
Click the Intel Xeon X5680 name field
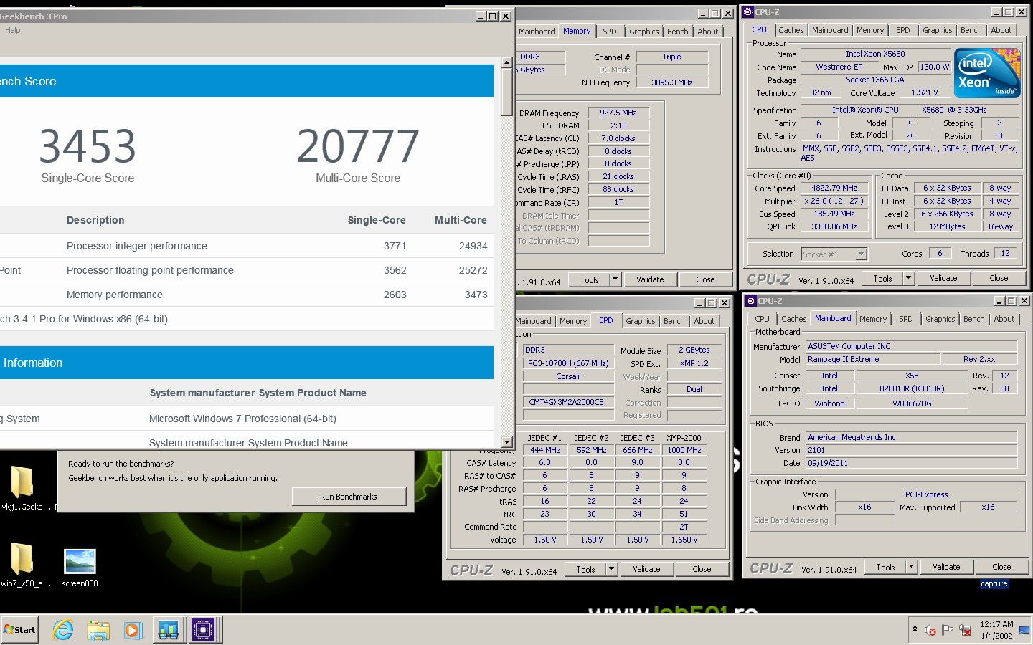(x=875, y=54)
